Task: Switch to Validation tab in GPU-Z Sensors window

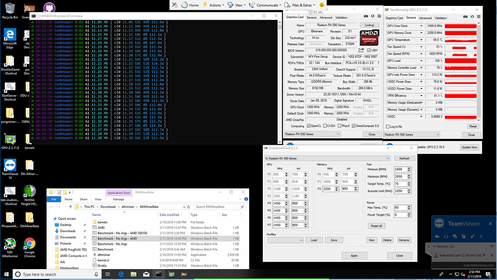Action: click(x=440, y=18)
